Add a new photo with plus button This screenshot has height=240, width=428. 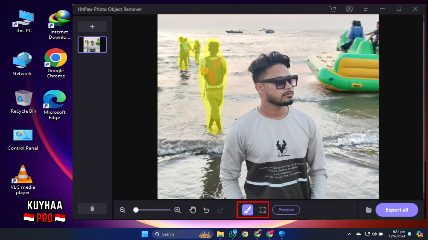pos(92,27)
